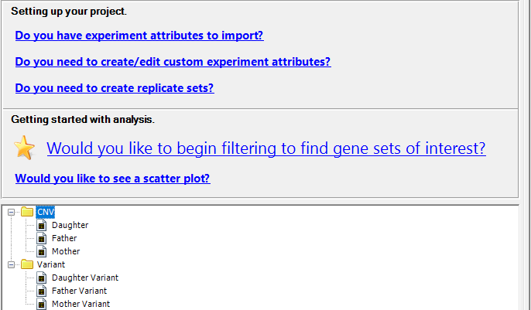Begin filtering to find gene sets
This screenshot has width=531, height=310.
(266, 148)
